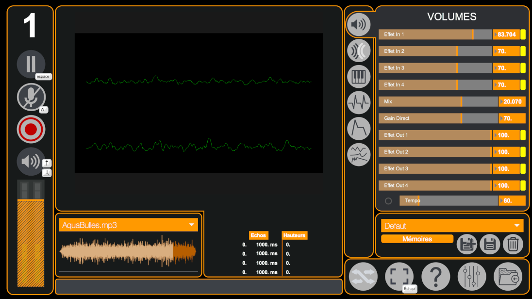This screenshot has width=532, height=299.
Task: Open the multi-curve automation panel icon
Action: (x=359, y=155)
